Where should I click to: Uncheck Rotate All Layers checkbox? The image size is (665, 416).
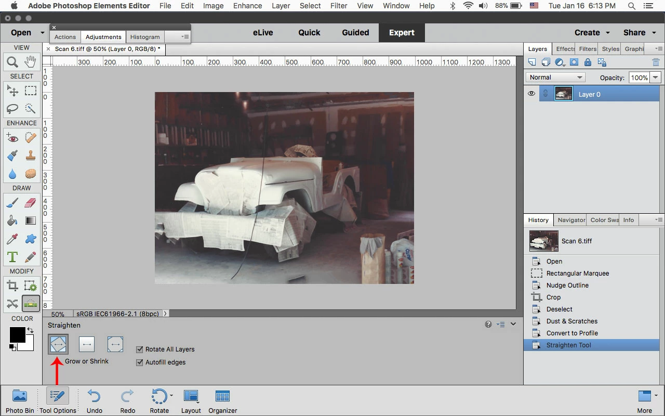pyautogui.click(x=139, y=349)
